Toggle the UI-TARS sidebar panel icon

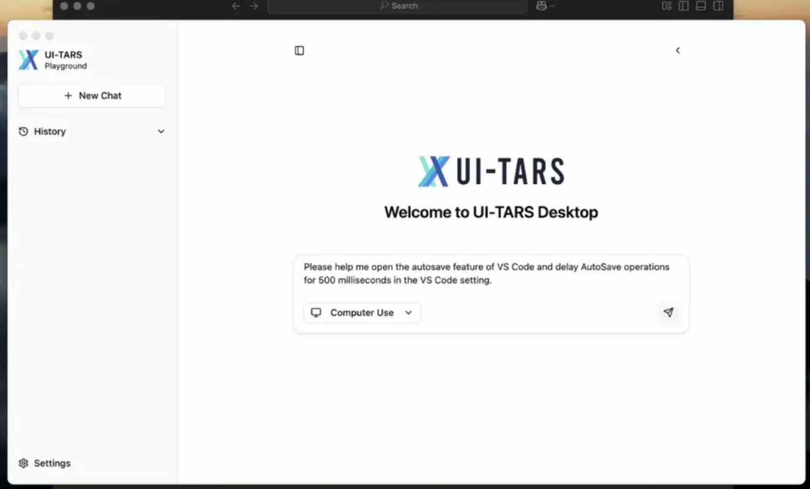299,50
